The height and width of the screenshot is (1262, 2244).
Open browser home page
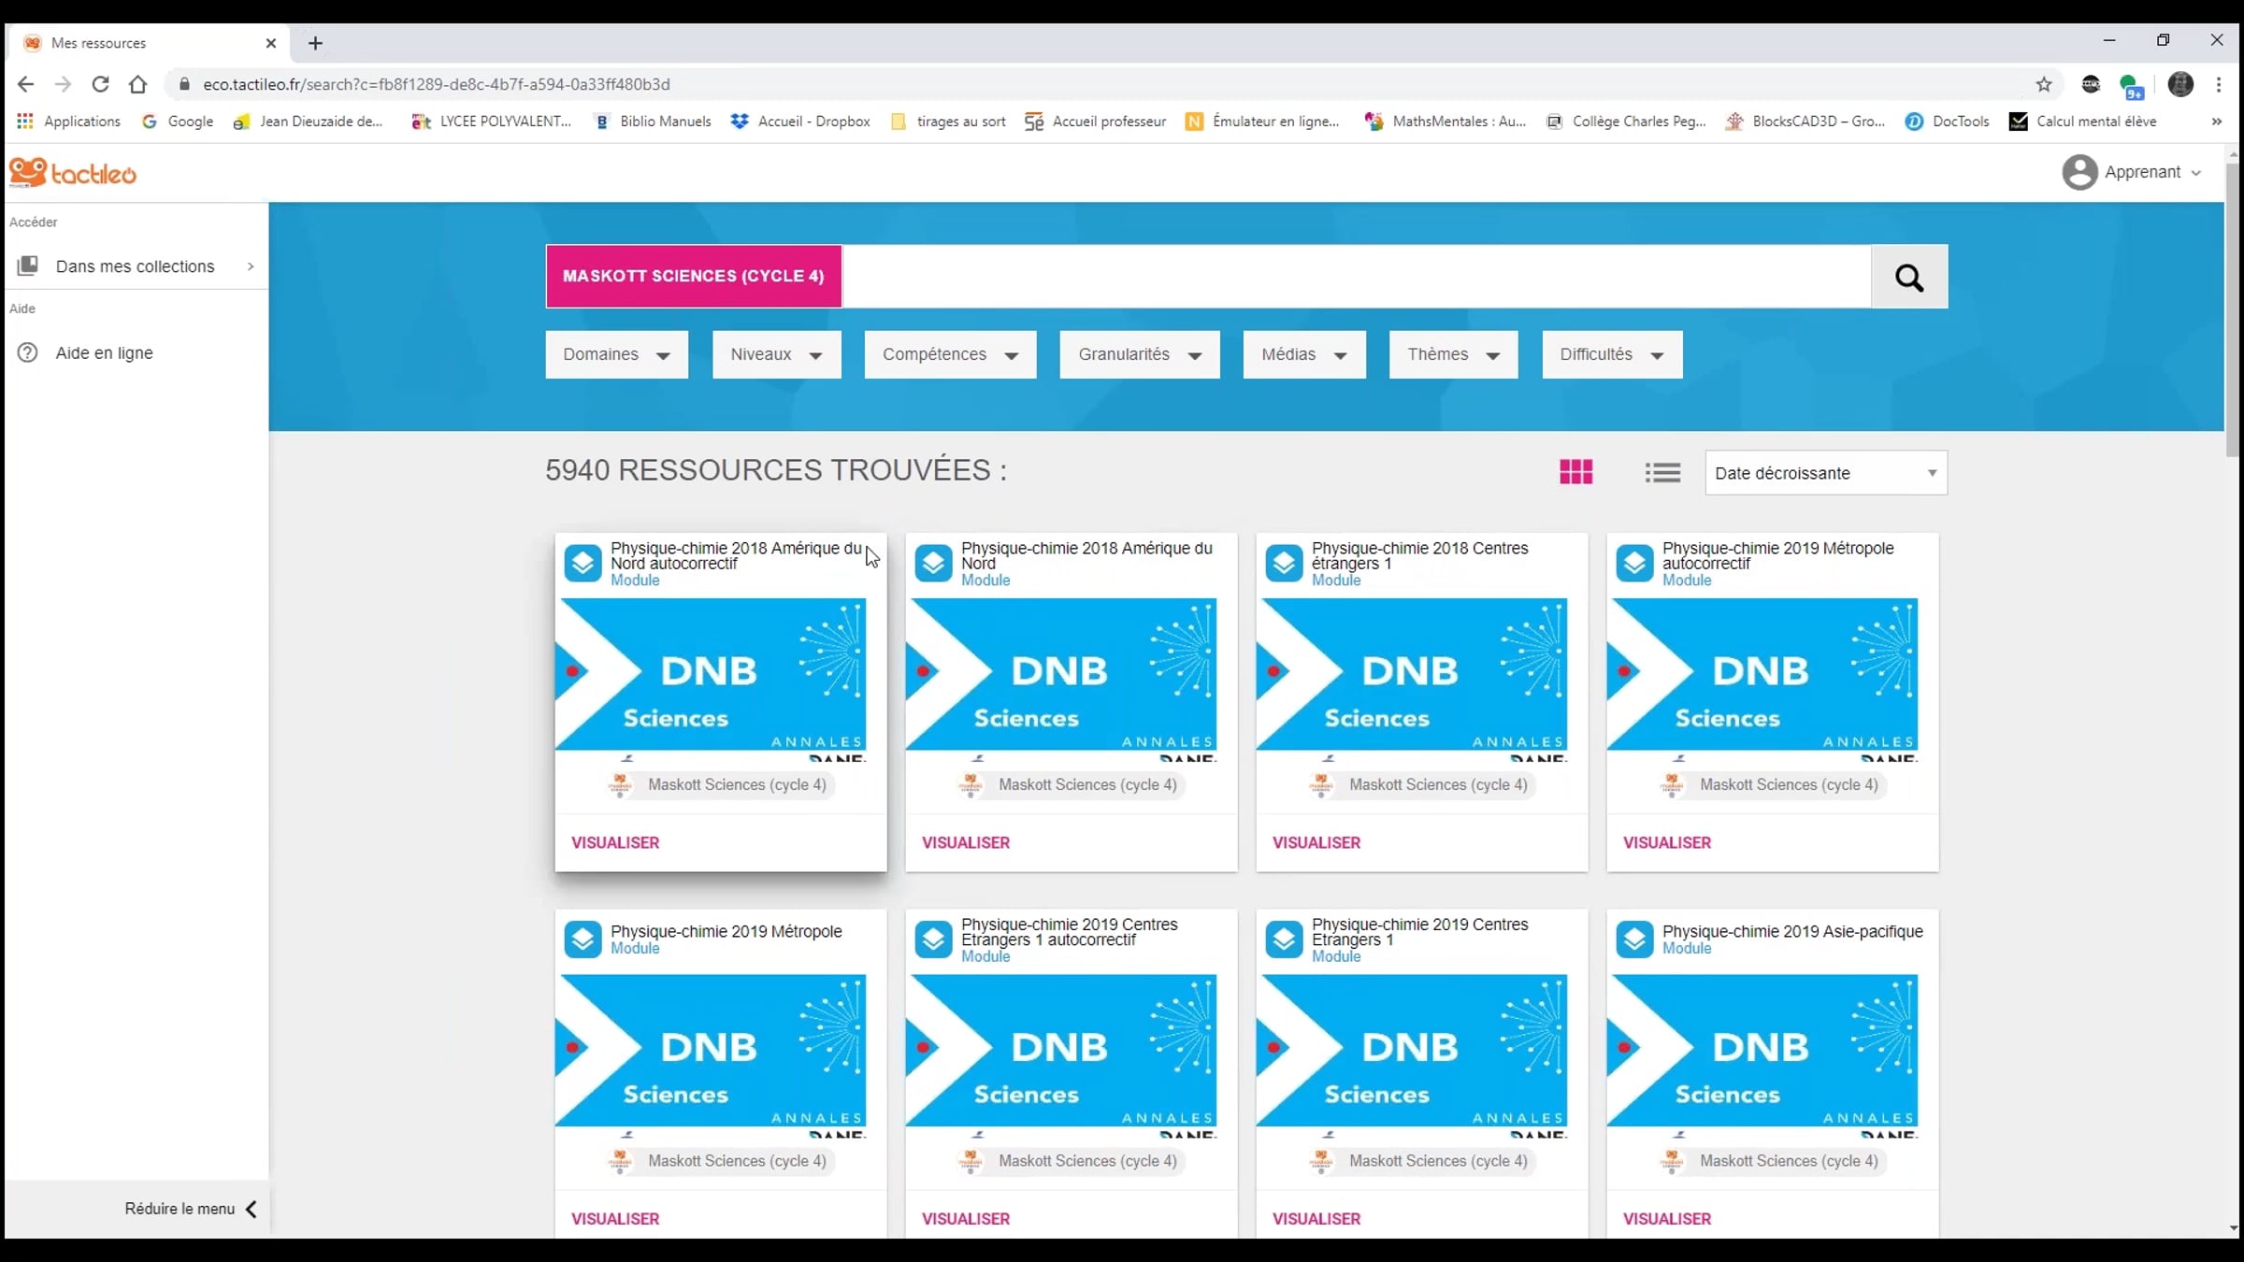pyautogui.click(x=138, y=84)
